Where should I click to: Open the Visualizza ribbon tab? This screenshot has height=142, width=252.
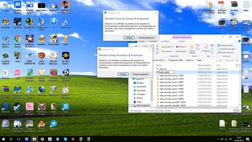coord(165,41)
